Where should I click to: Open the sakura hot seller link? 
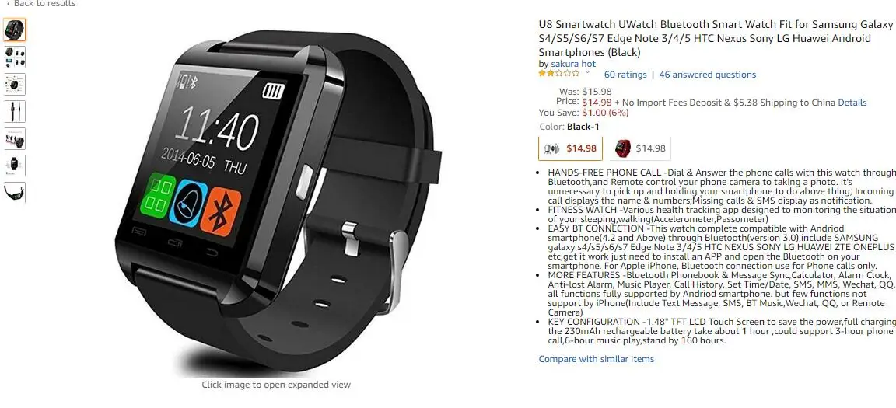[x=573, y=64]
